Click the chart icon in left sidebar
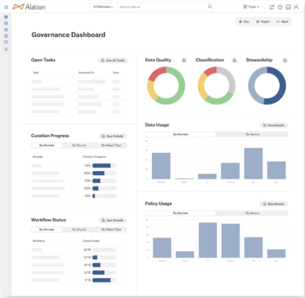This screenshot has width=305, height=298. pos(6,48)
